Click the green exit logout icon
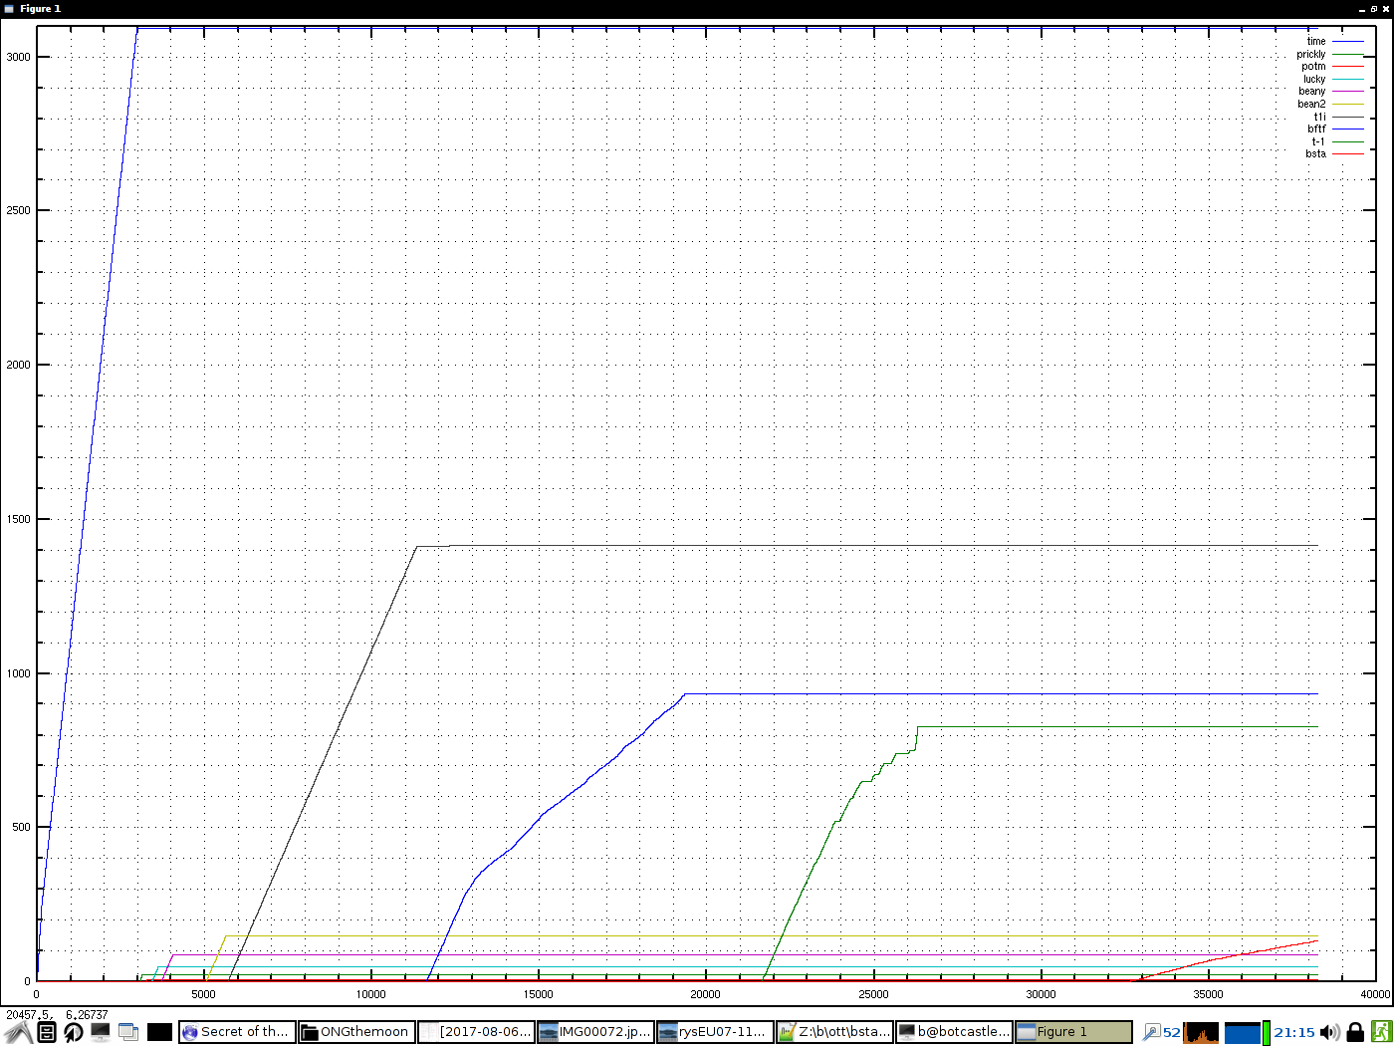This screenshot has width=1394, height=1046. pyautogui.click(x=1381, y=1032)
